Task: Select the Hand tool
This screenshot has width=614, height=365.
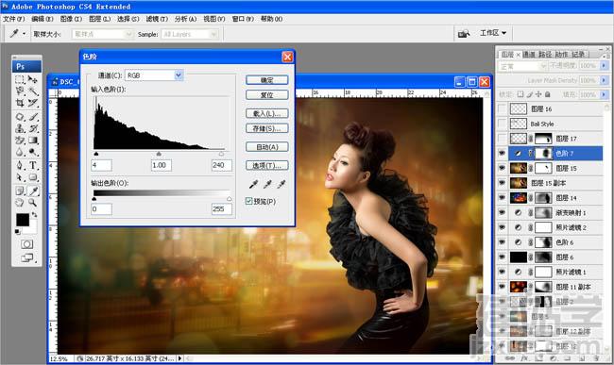Action: (x=20, y=203)
